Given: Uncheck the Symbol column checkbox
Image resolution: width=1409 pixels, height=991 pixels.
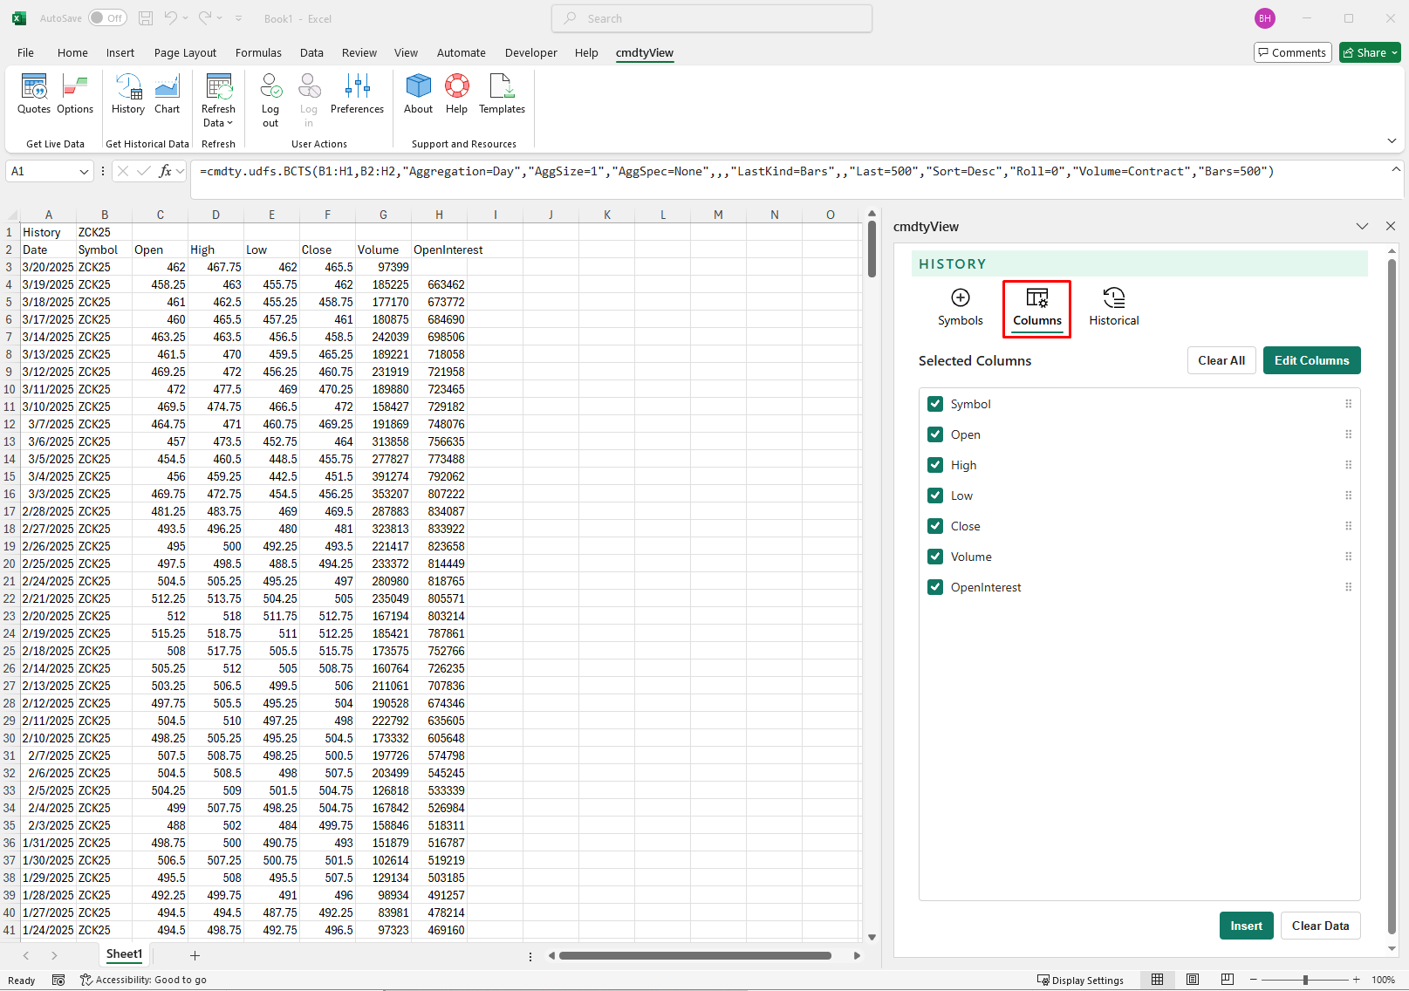Looking at the screenshot, I should click(935, 404).
